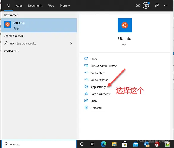Click the Uninstall trash icon
The width and height of the screenshot is (174, 148).
coord(86,107)
